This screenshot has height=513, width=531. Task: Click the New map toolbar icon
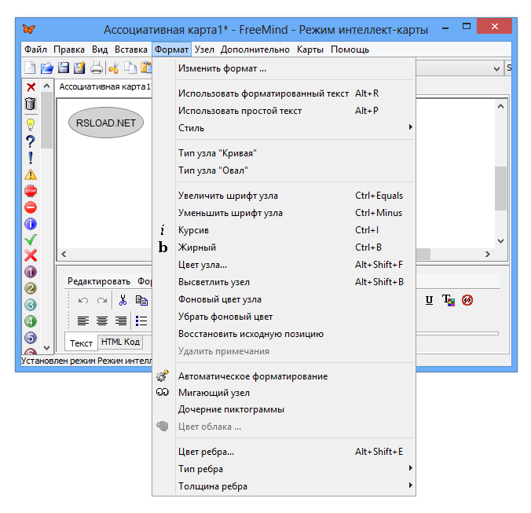click(x=30, y=68)
